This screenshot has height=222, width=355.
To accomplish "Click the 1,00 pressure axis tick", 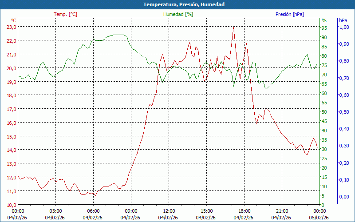I will (343, 27).
